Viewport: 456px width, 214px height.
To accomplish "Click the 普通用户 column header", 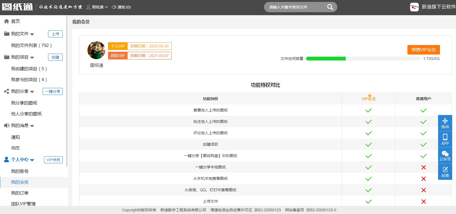I will click(423, 99).
